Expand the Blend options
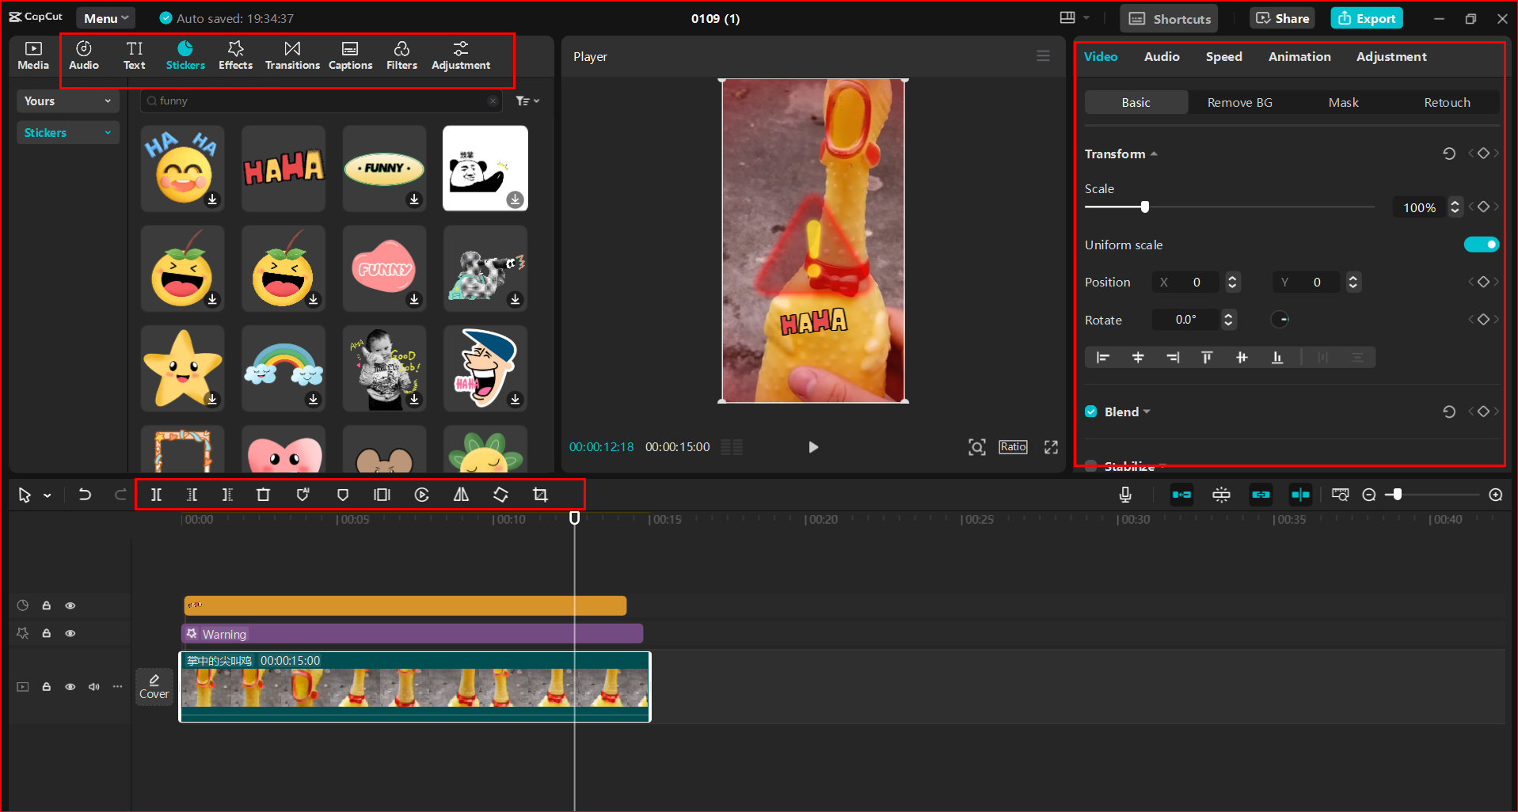This screenshot has height=812, width=1518. pyautogui.click(x=1147, y=411)
